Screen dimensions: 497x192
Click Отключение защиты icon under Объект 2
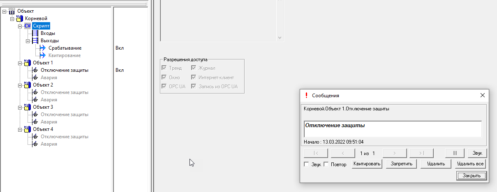click(35, 92)
